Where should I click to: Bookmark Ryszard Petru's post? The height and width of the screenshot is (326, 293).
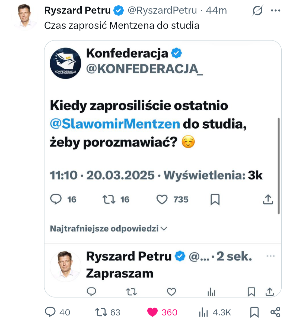(254, 312)
